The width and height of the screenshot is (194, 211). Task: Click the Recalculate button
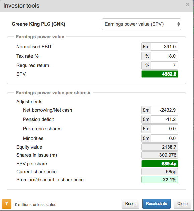click(156, 204)
